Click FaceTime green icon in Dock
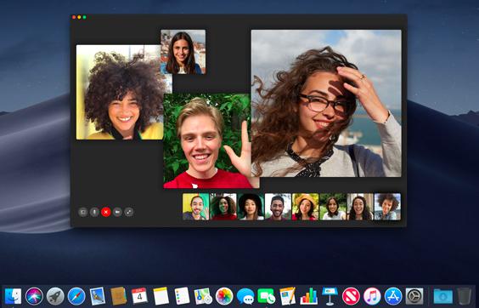Image resolution: width=479 pixels, height=308 pixels. (267, 296)
